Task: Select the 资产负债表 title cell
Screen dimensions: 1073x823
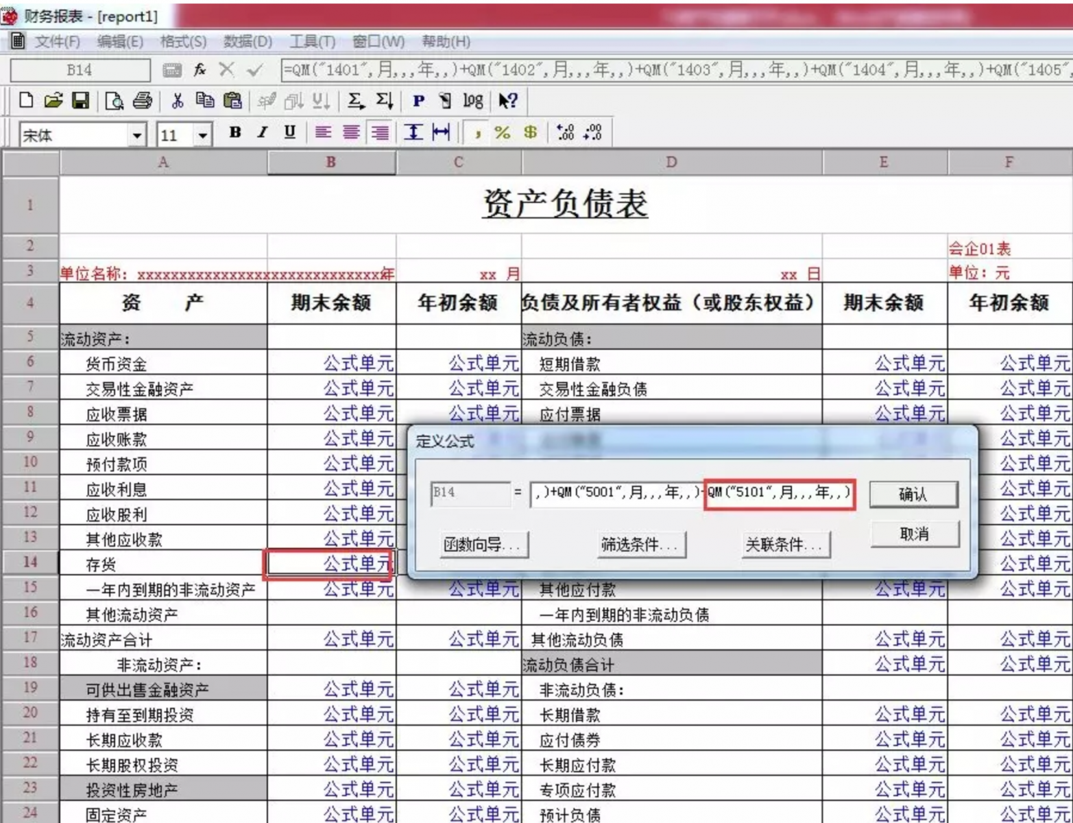Action: [565, 204]
